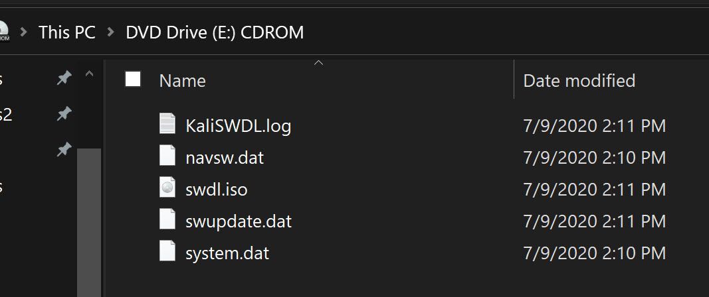709x297 pixels.
Task: Click the top pin icon in sidebar
Action: tap(64, 79)
